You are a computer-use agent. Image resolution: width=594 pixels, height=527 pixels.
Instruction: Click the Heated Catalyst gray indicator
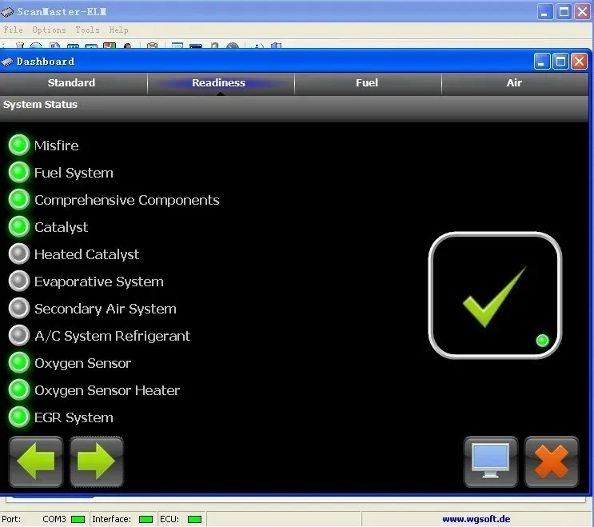(19, 254)
